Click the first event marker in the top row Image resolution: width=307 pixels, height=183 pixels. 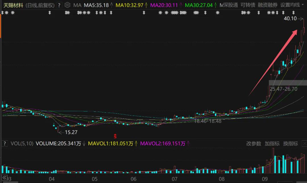click(3, 13)
